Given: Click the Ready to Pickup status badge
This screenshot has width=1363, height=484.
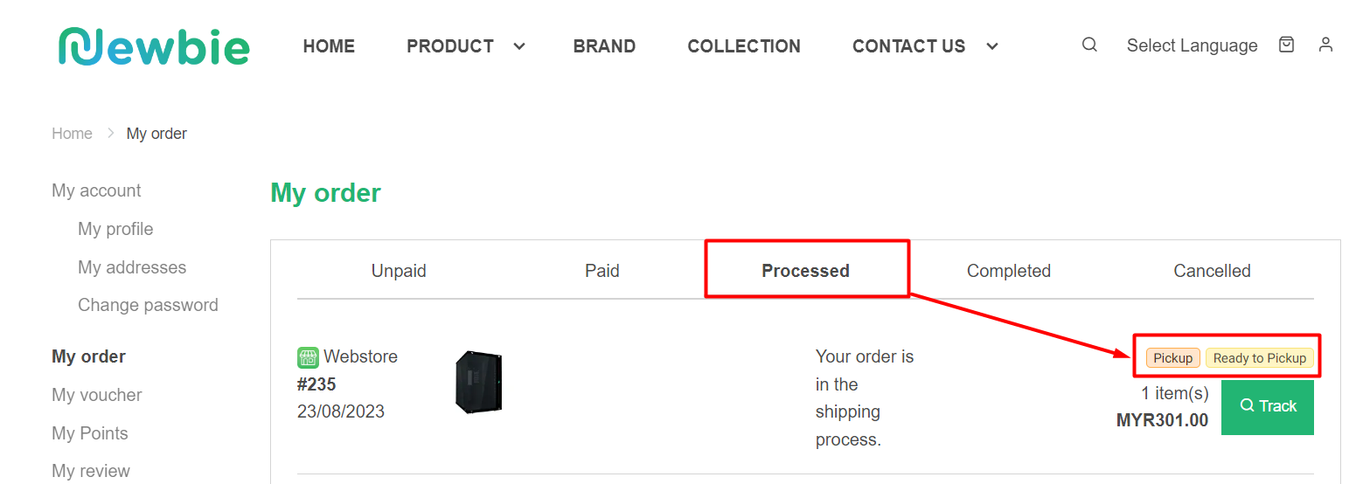Looking at the screenshot, I should 1260,358.
